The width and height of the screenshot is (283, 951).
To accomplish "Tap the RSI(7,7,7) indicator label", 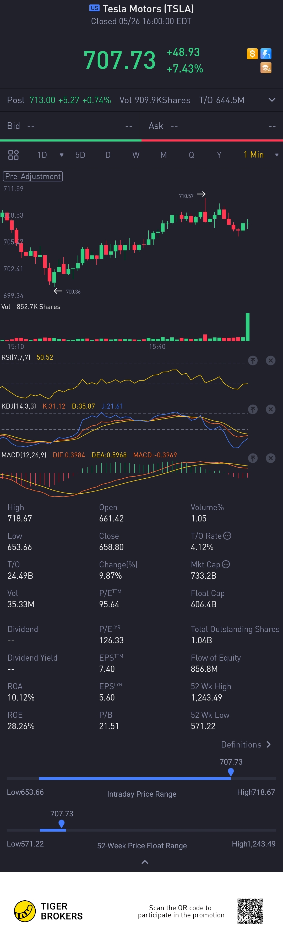I will (16, 357).
